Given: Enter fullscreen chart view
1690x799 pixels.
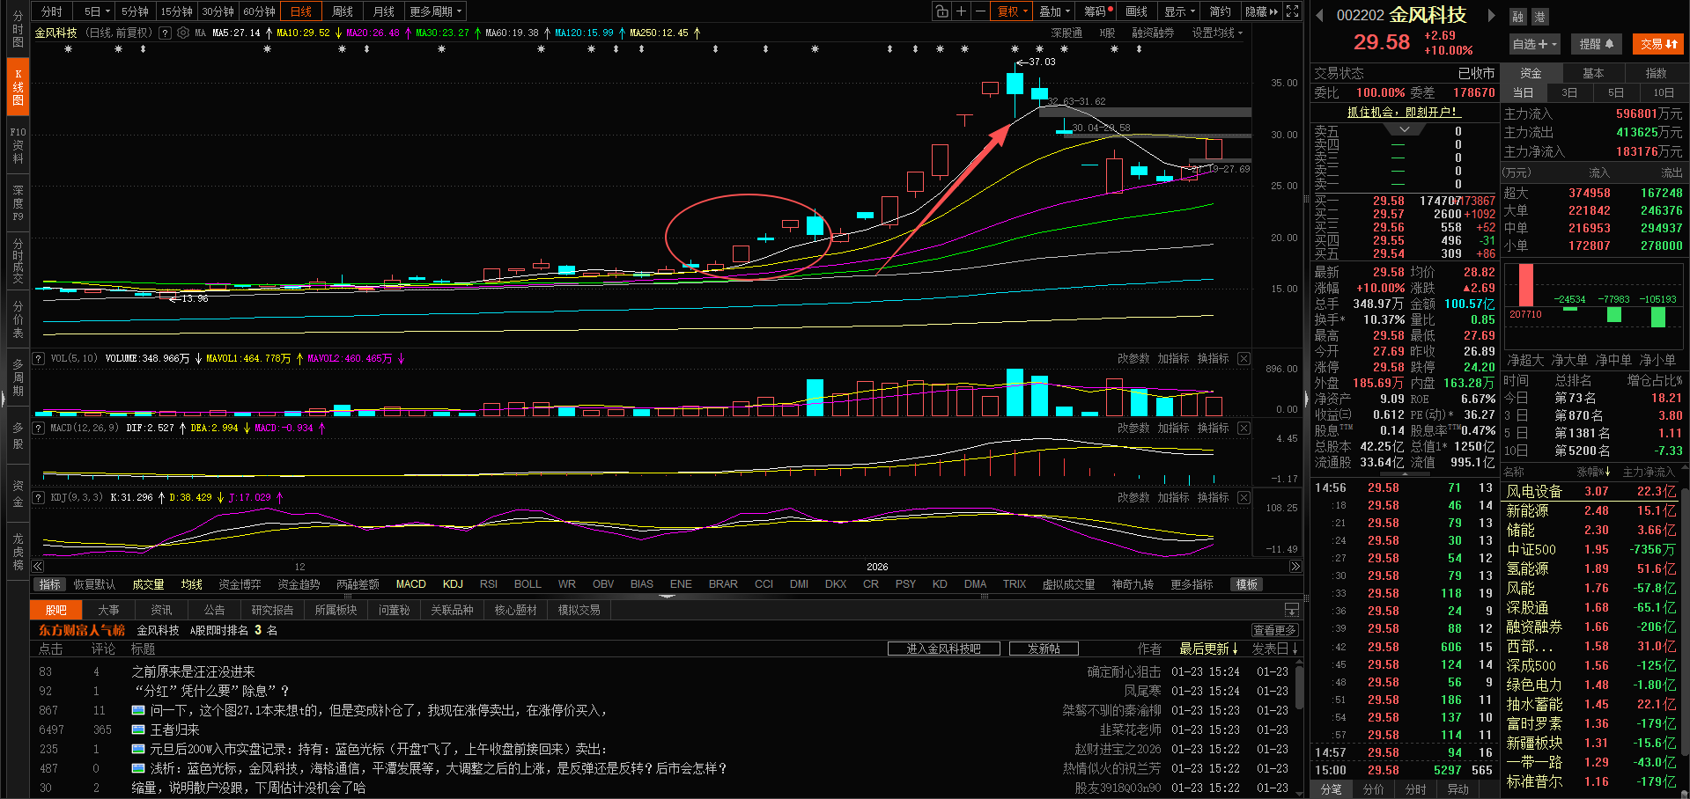Looking at the screenshot, I should pyautogui.click(x=1292, y=11).
